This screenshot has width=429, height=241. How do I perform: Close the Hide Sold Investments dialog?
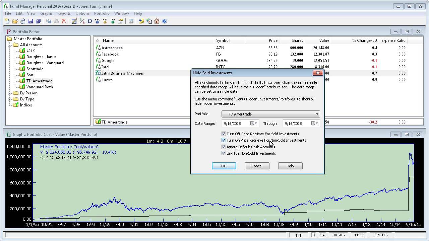point(317,73)
